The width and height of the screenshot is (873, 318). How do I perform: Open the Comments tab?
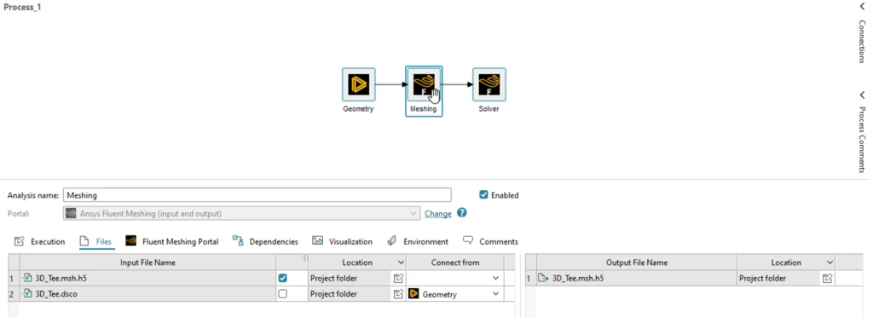click(490, 241)
